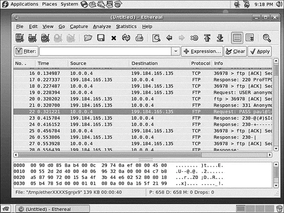Print packets using printer icon

139,38
